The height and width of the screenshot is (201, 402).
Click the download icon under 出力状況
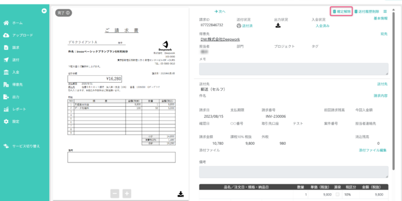278,25
